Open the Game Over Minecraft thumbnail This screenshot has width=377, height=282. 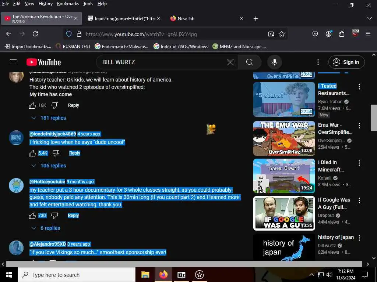tap(284, 176)
